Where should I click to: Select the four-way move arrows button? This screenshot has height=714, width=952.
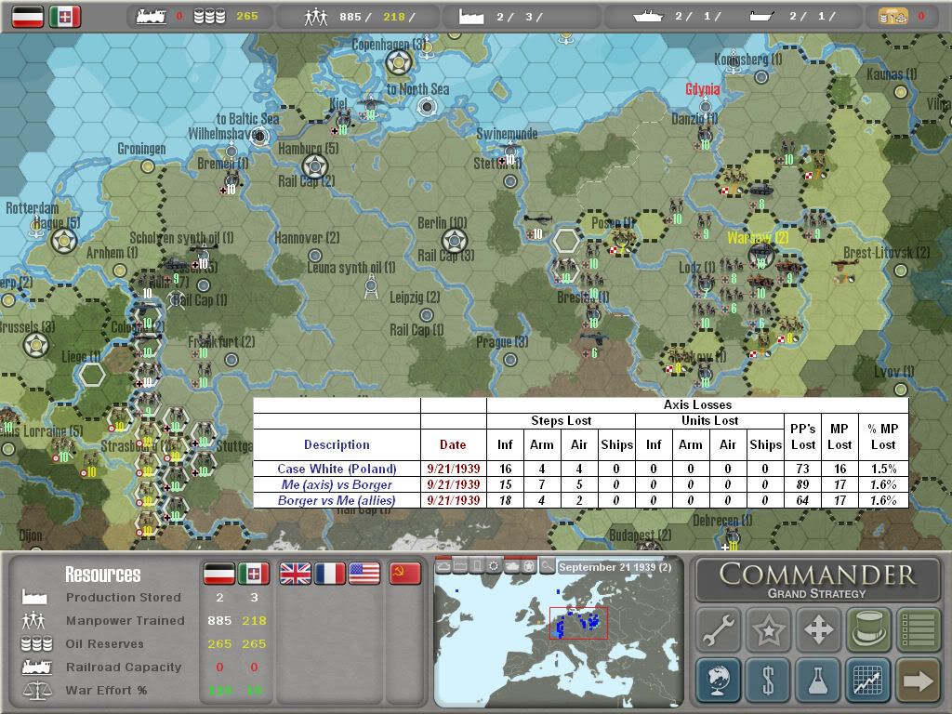tap(818, 629)
